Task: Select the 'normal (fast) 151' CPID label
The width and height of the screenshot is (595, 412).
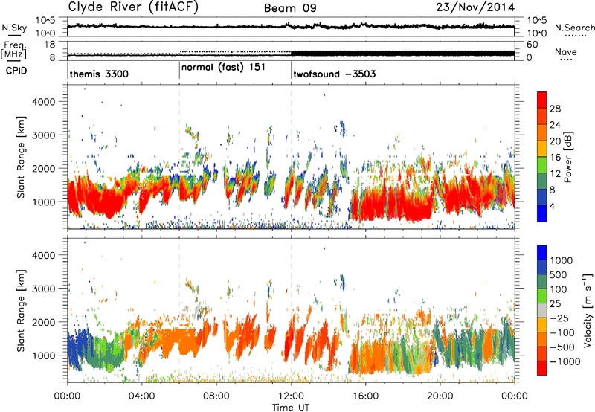Action: pyautogui.click(x=223, y=67)
